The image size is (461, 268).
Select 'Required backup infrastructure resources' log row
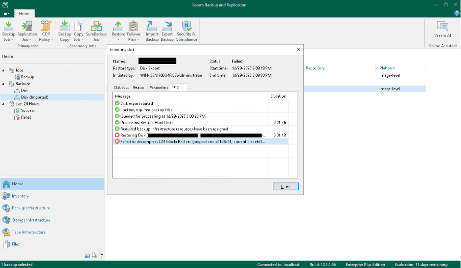pos(200,129)
